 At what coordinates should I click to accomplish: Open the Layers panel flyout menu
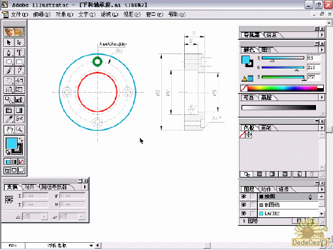[322, 189]
